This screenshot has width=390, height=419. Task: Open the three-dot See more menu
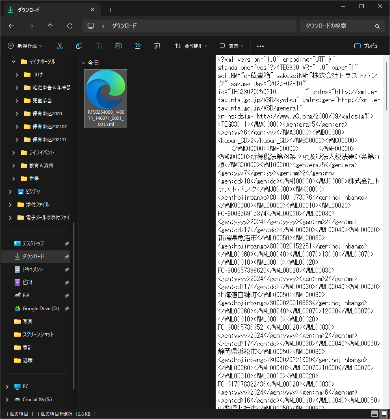point(260,46)
